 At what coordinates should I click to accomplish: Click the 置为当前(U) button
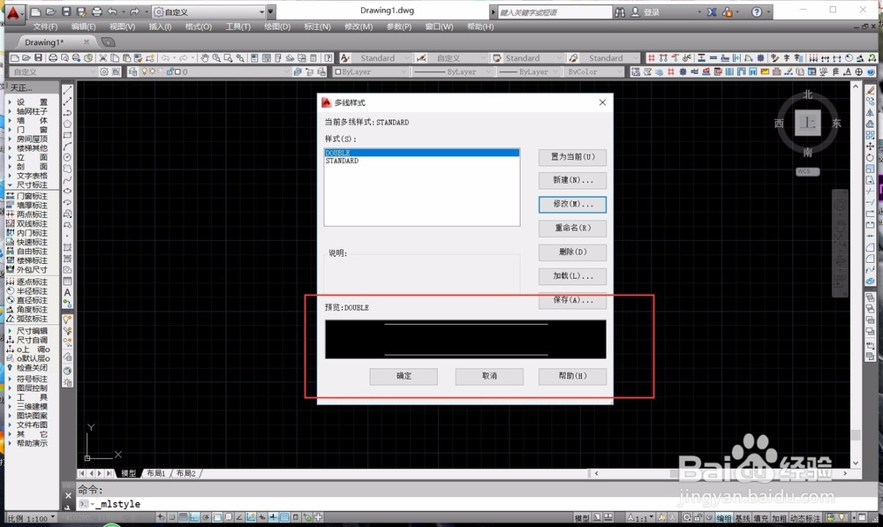(572, 156)
